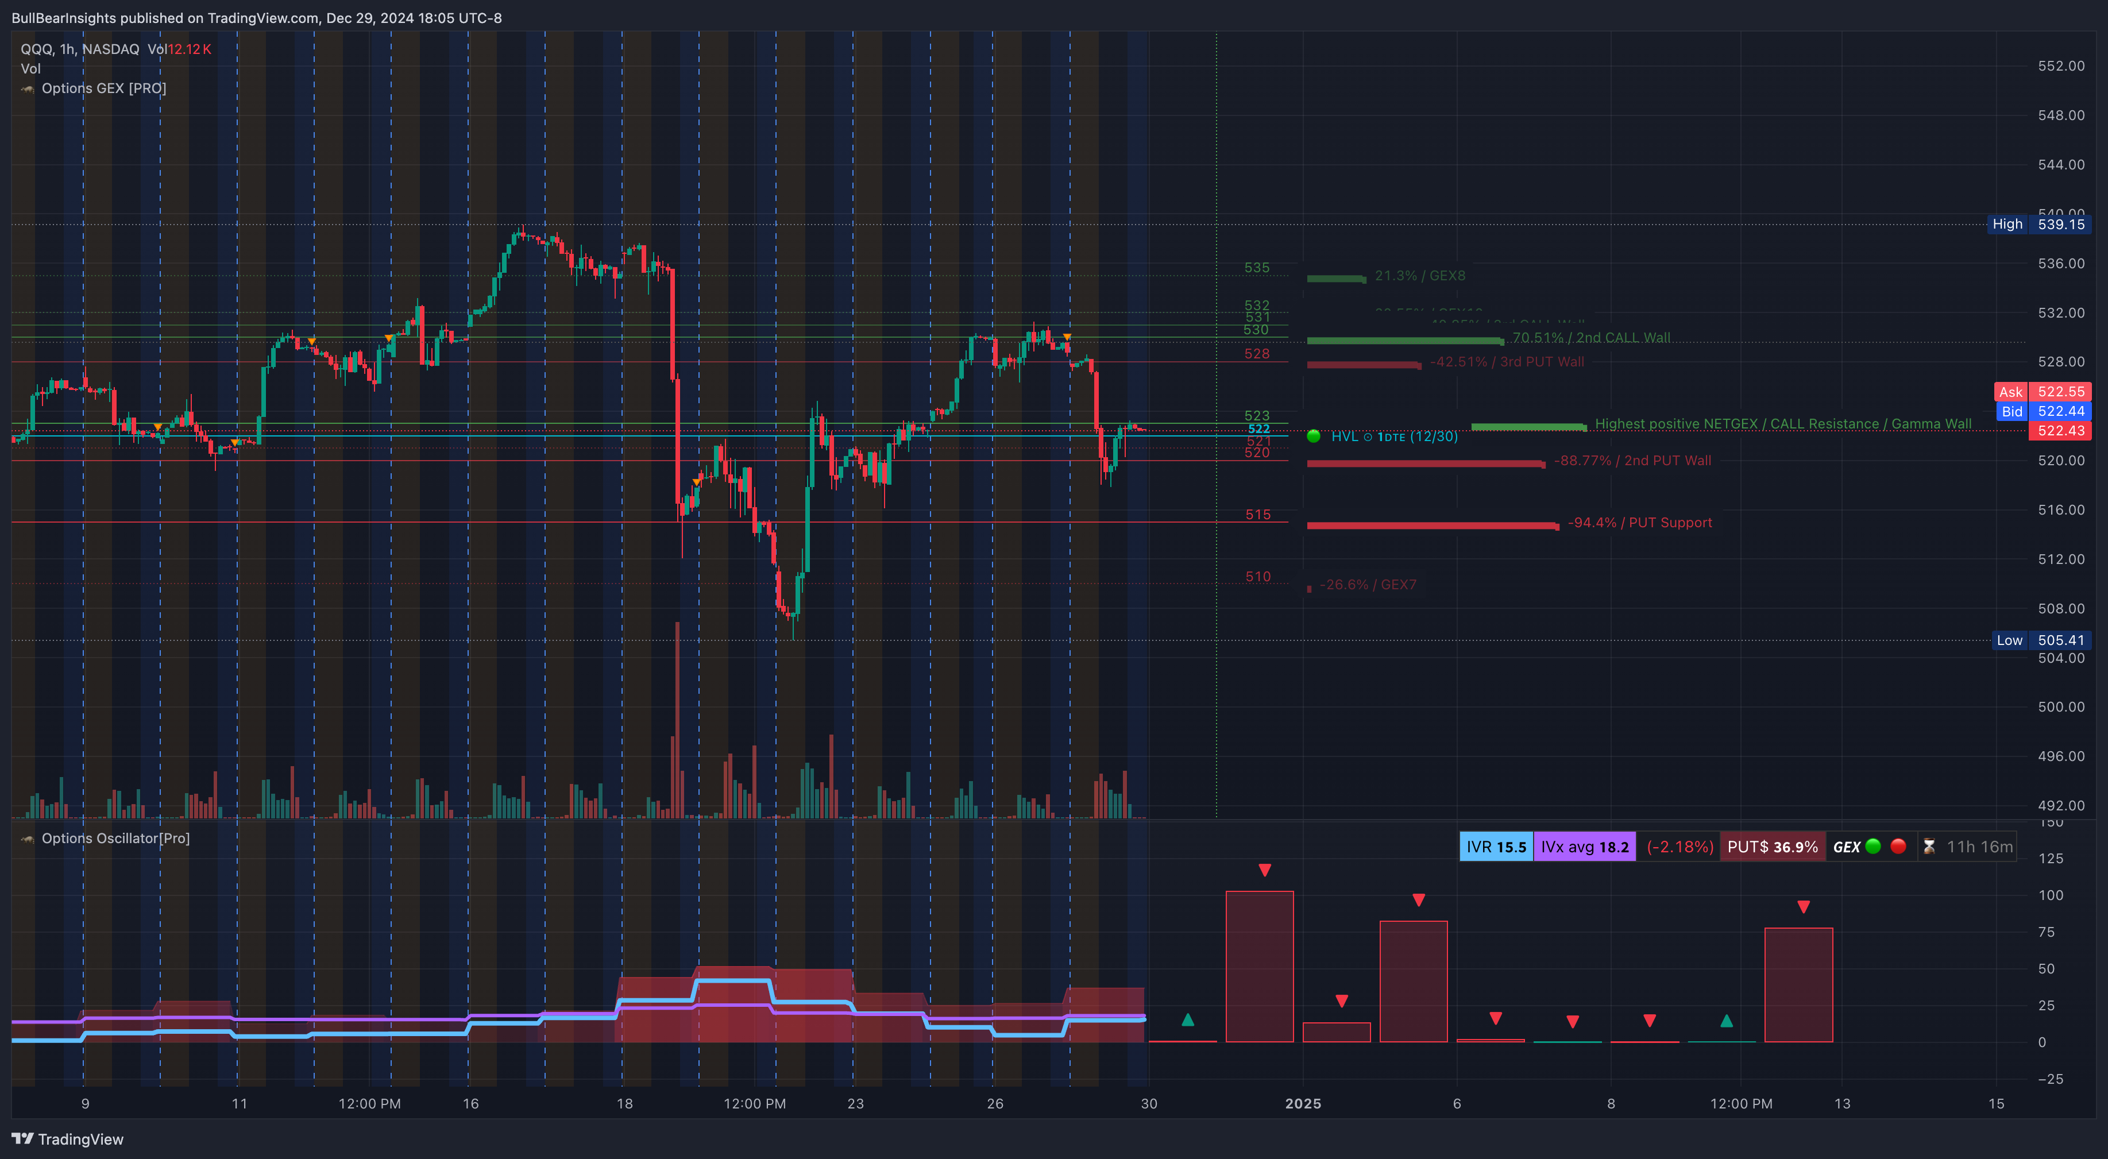
Task: Click the High 539.15 price label
Action: tap(2038, 224)
